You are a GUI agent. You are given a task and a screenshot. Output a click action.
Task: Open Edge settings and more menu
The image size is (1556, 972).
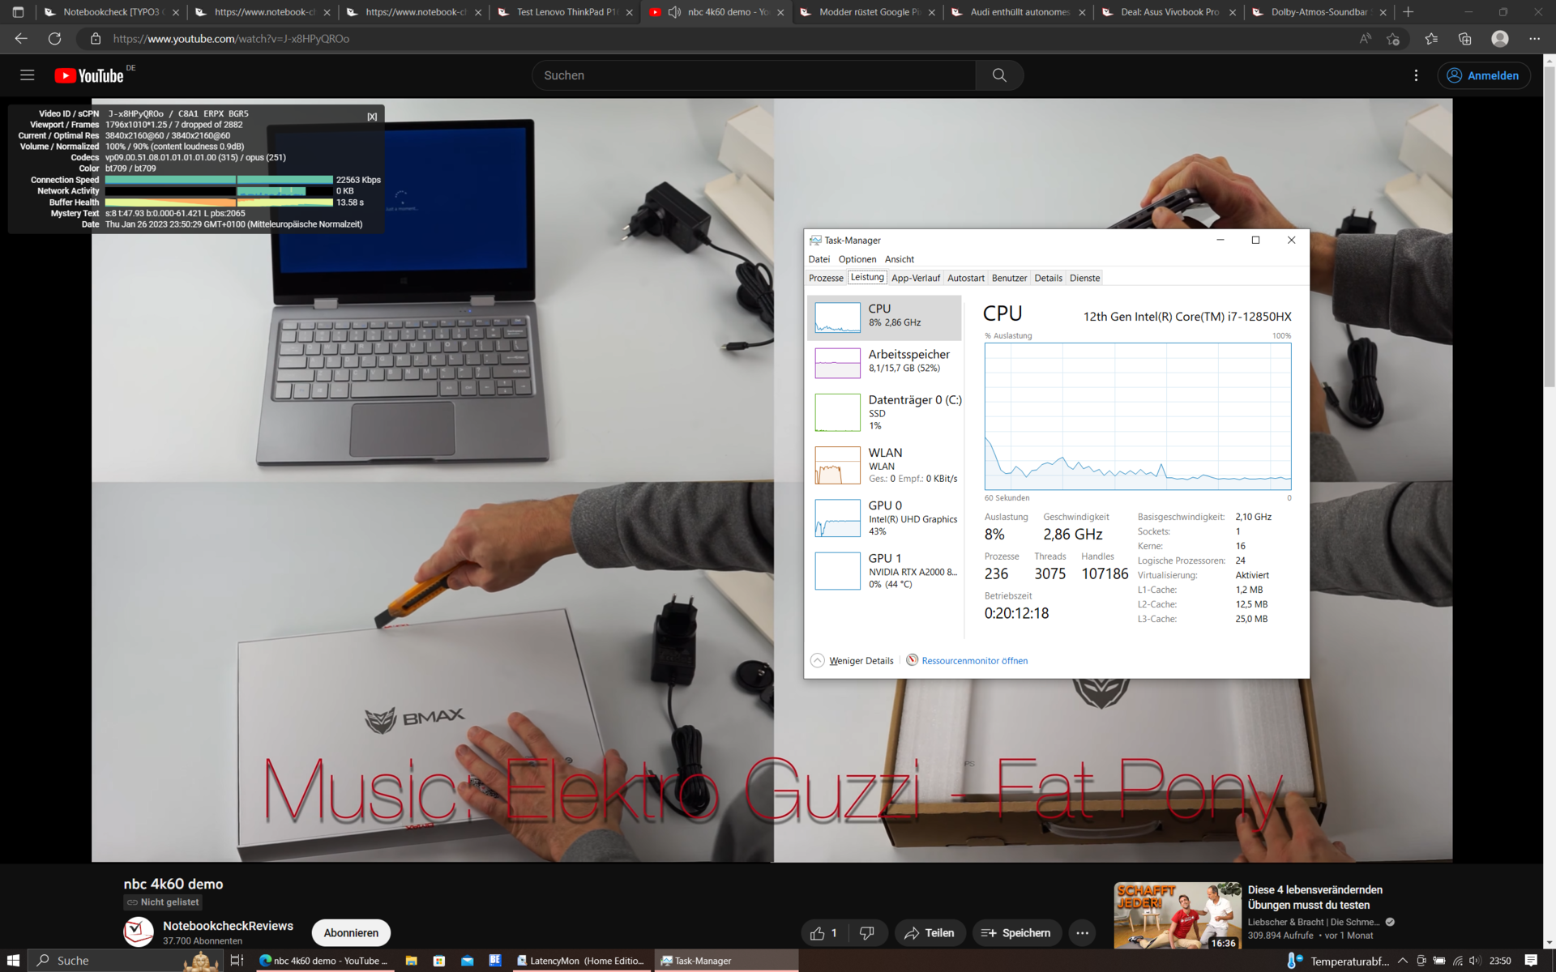[x=1534, y=38]
